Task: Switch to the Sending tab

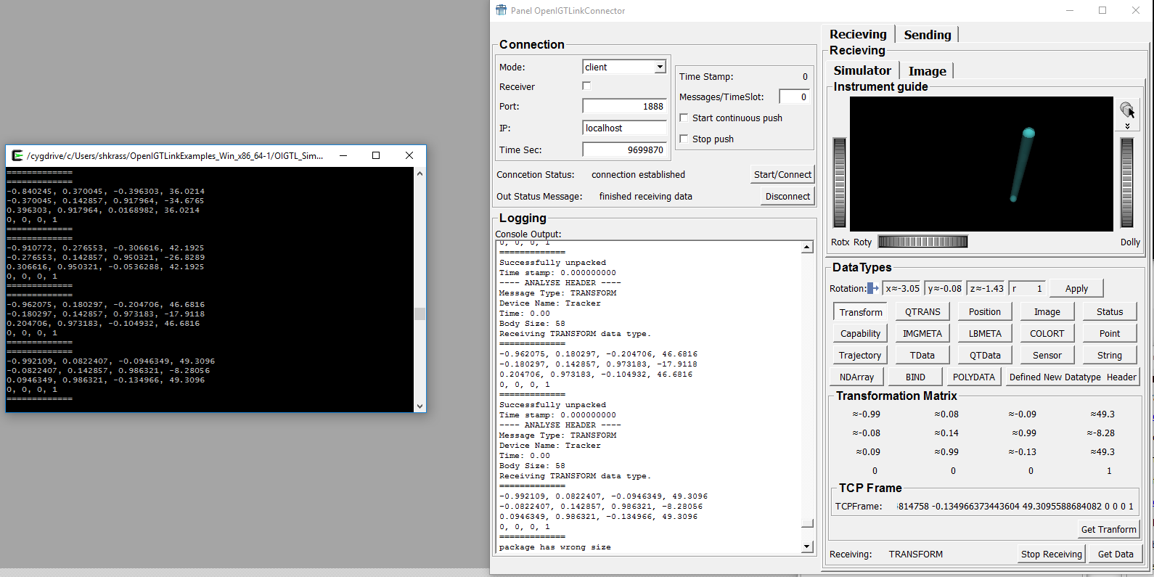Action: click(927, 35)
